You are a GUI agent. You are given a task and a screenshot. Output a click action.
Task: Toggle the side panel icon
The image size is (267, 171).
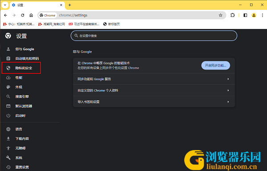[x=245, y=15]
